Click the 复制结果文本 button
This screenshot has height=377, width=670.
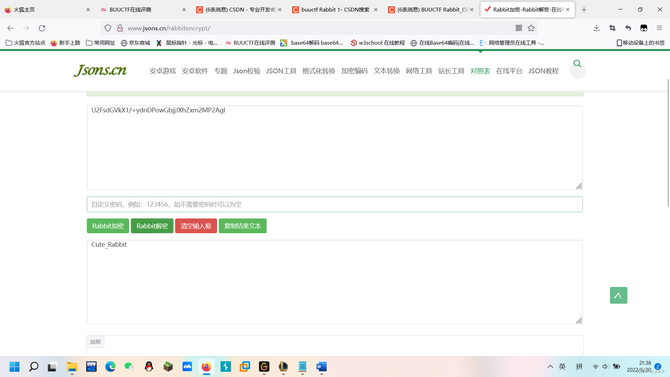click(242, 226)
